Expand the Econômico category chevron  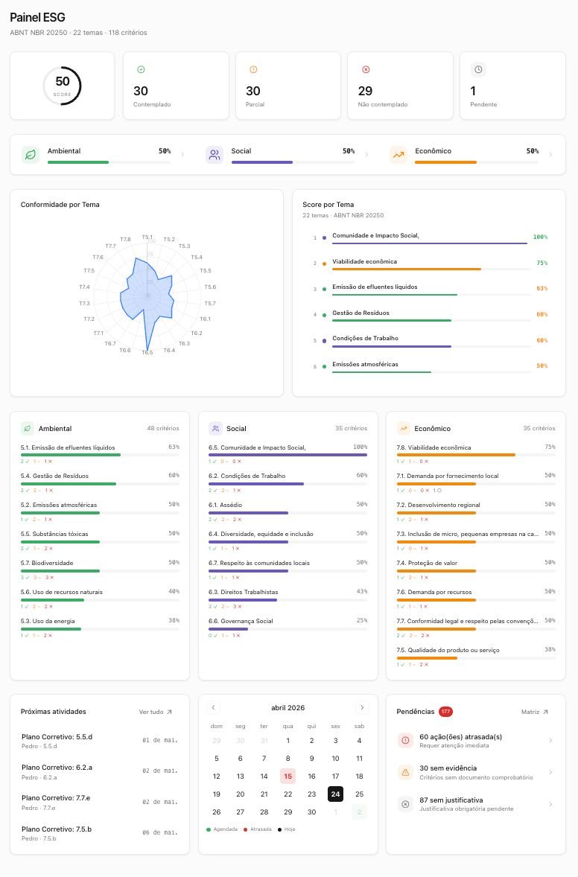tap(550, 154)
